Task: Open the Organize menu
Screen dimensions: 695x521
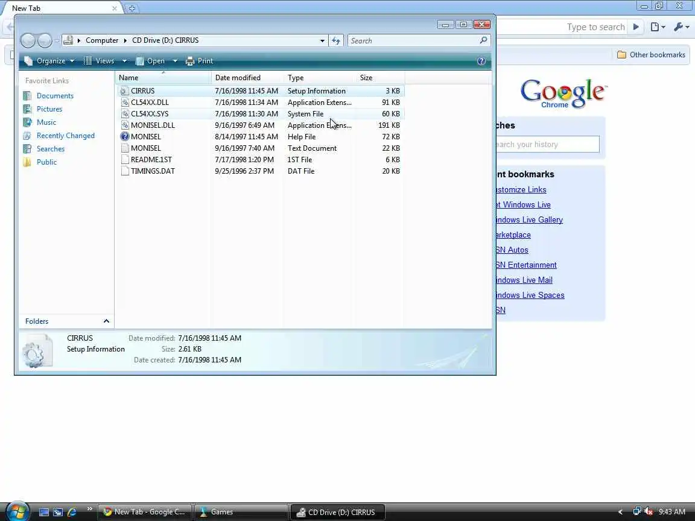Action: 49,61
